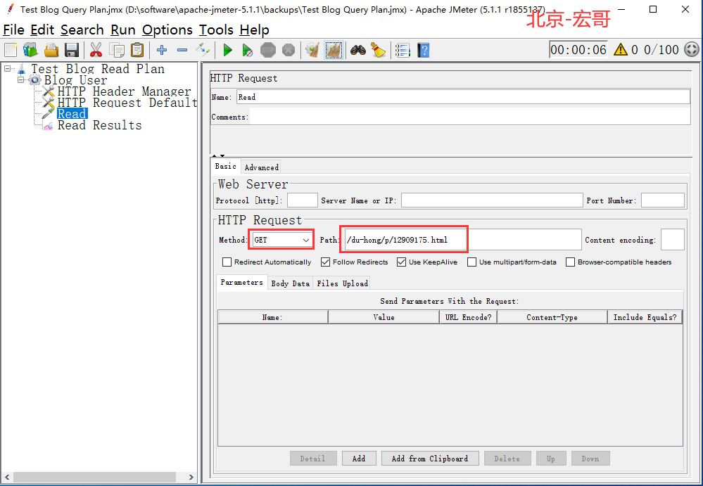Click Start no pauses icon
Image resolution: width=703 pixels, height=486 pixels.
[x=248, y=50]
